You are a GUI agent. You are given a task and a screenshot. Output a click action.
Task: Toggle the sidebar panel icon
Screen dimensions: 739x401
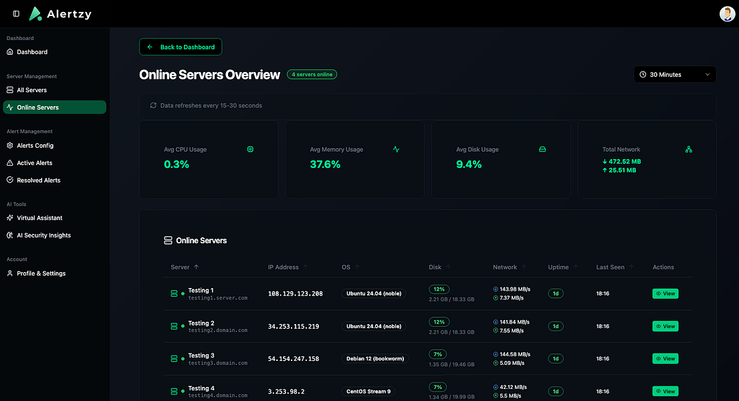click(x=16, y=13)
